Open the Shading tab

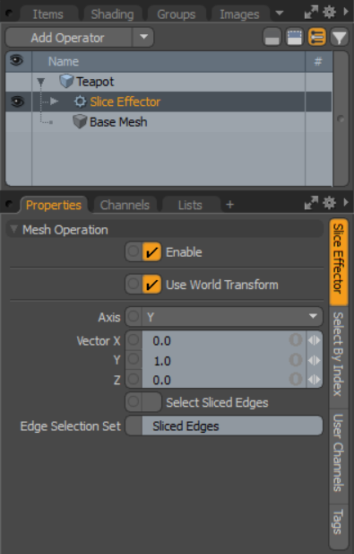point(112,14)
